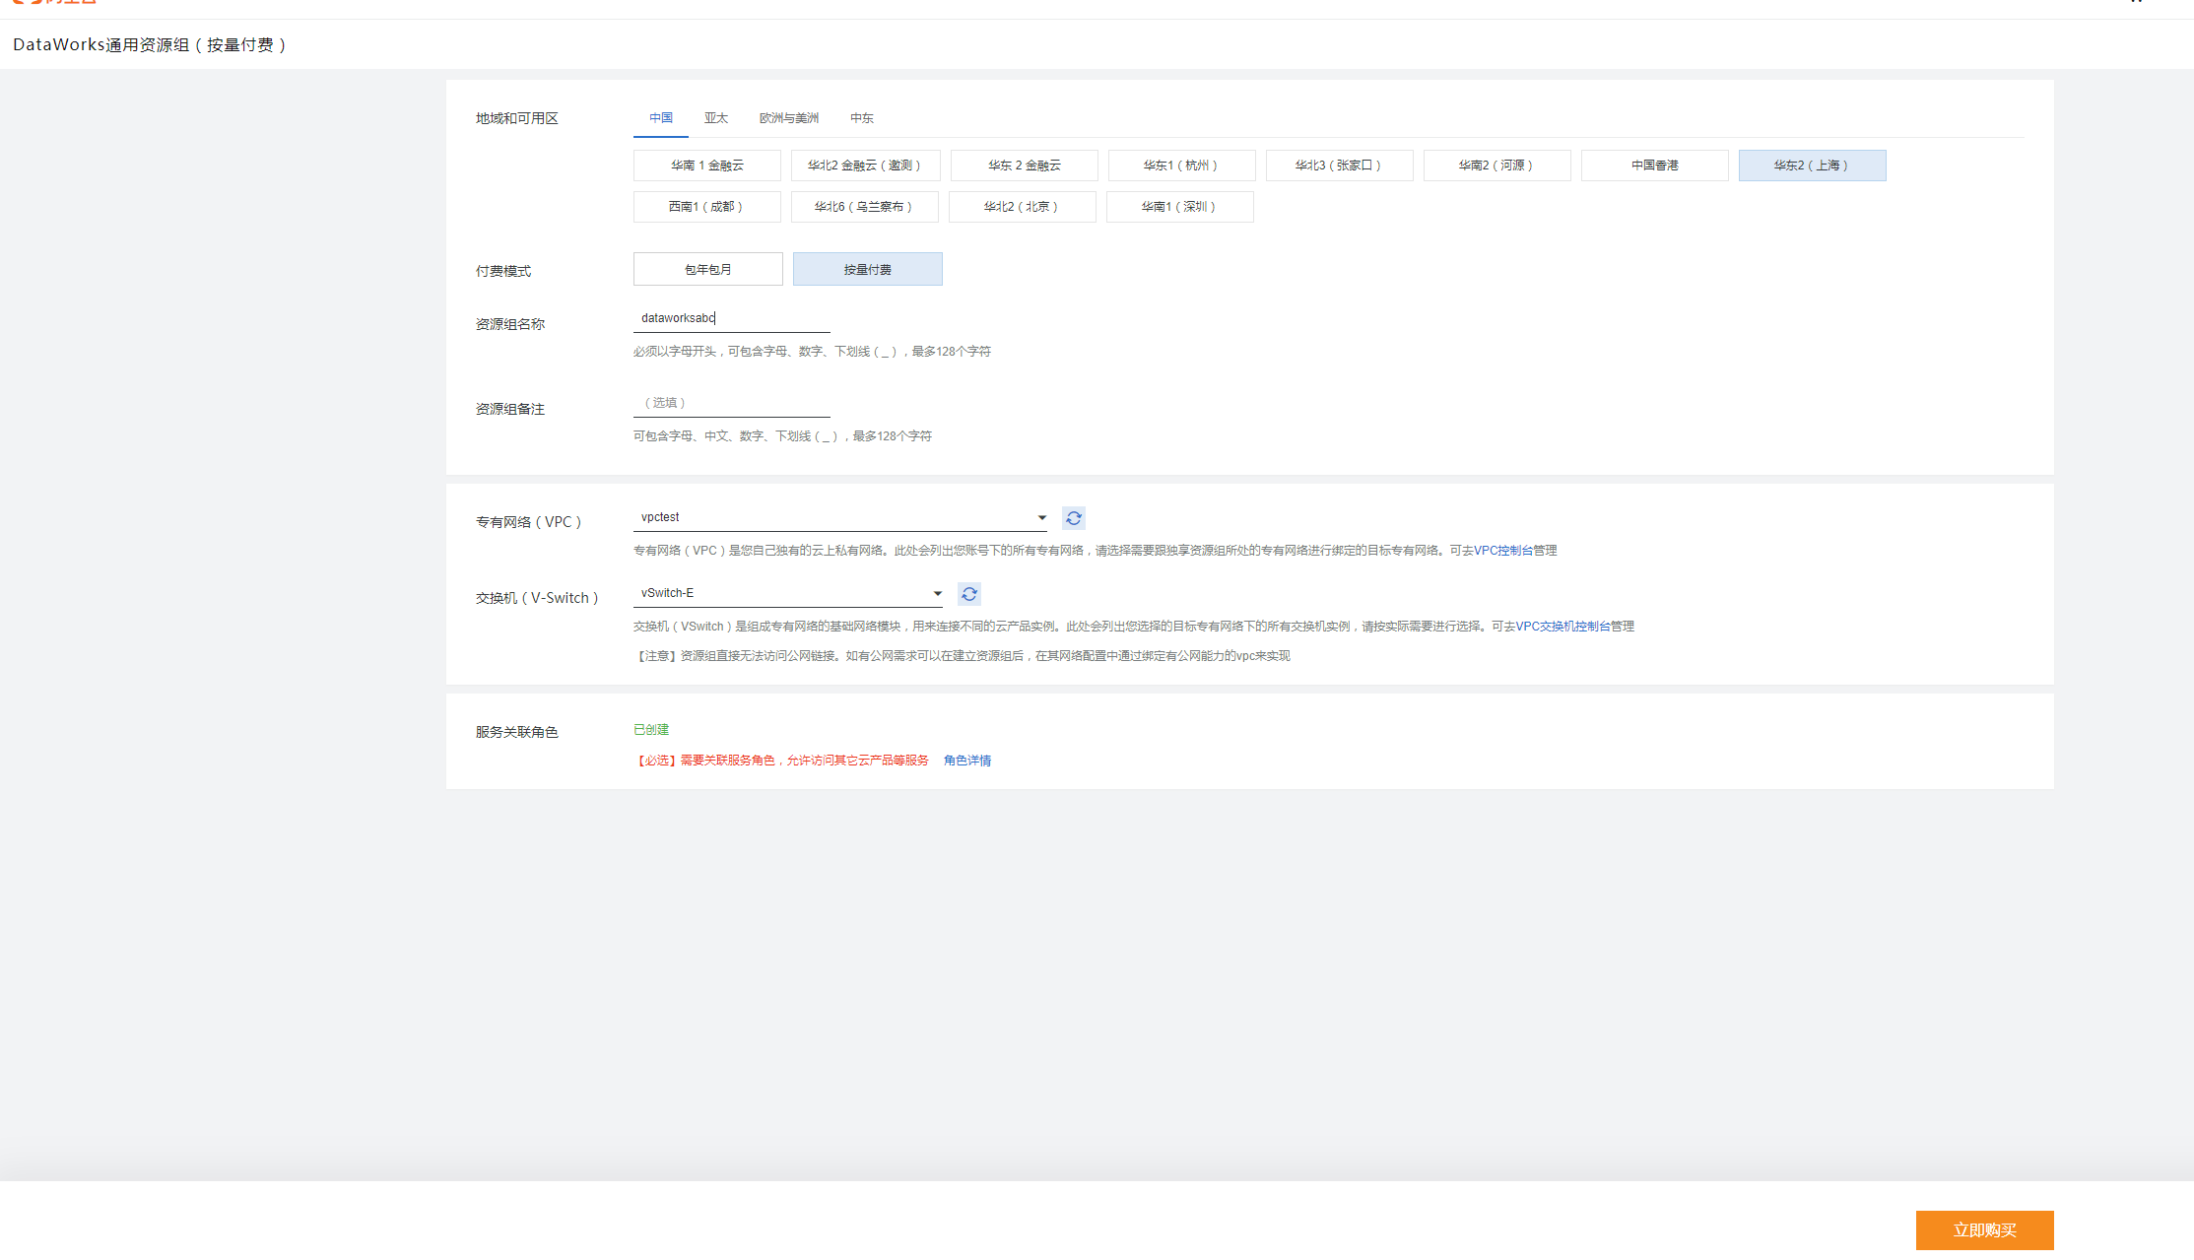
Task: Open the VPC控制台管理 link
Action: coord(1516,550)
